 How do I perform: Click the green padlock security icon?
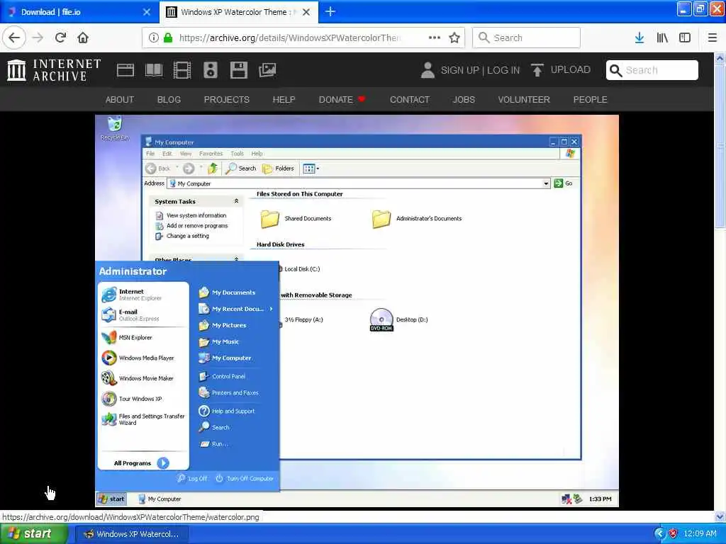click(x=167, y=38)
